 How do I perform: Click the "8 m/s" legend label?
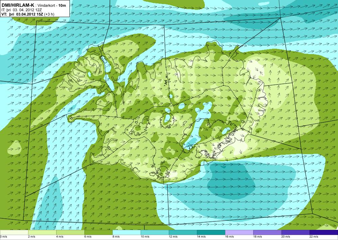point(116,237)
